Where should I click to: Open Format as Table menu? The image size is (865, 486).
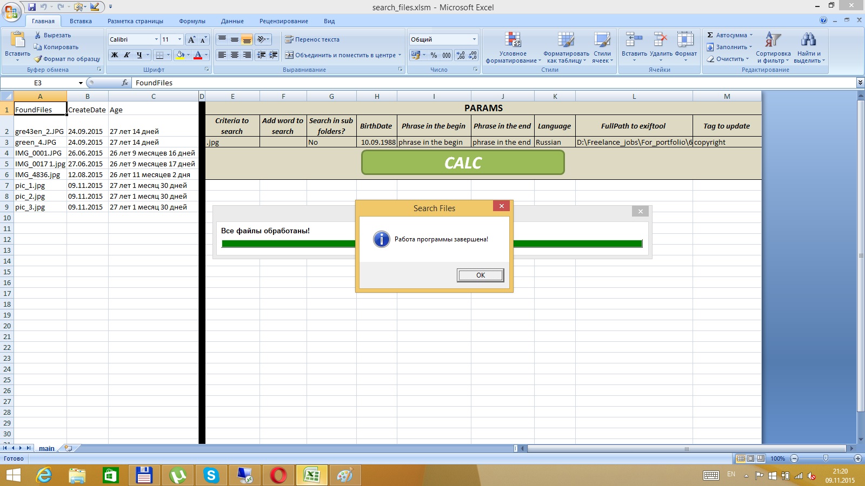(x=566, y=48)
